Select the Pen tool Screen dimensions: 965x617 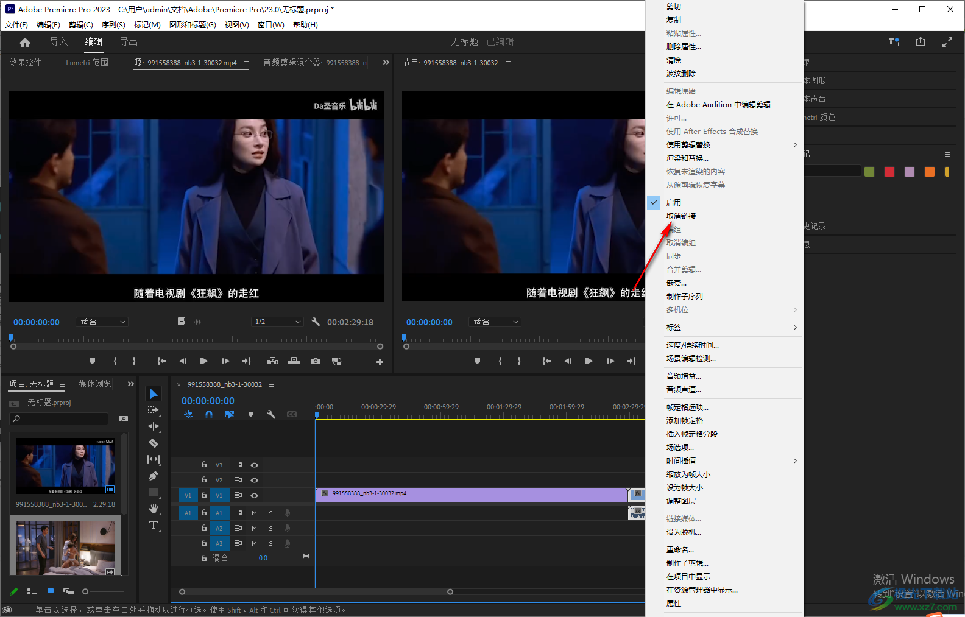[x=154, y=476]
